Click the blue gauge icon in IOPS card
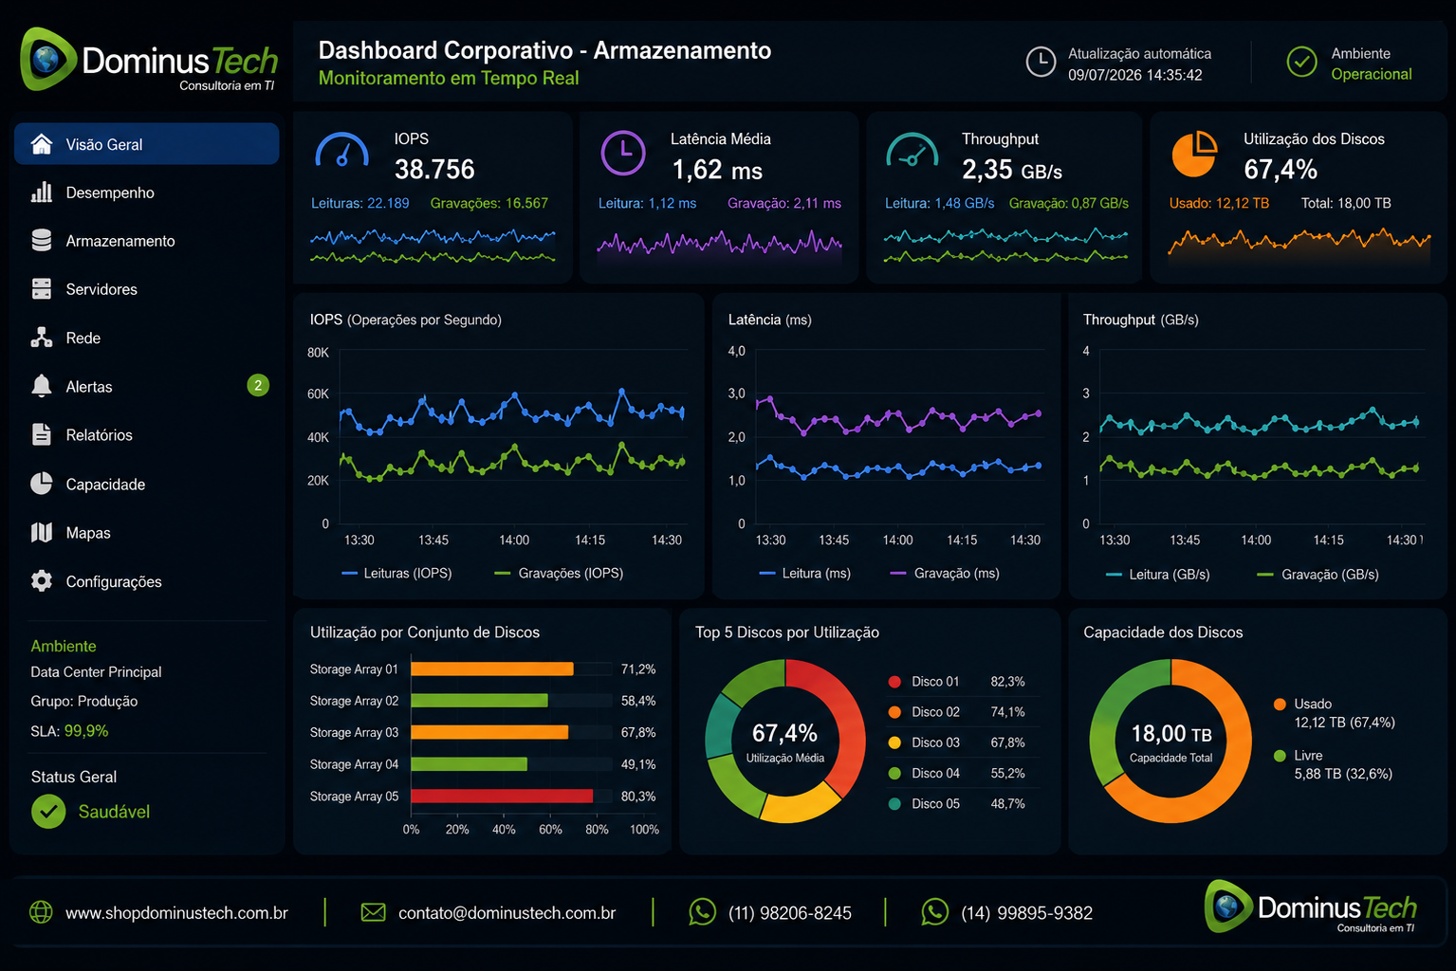The image size is (1456, 971). click(341, 152)
